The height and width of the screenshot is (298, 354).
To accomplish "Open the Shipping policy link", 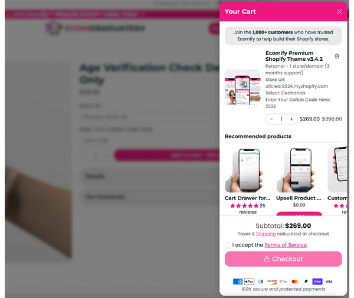I will point(265,234).
